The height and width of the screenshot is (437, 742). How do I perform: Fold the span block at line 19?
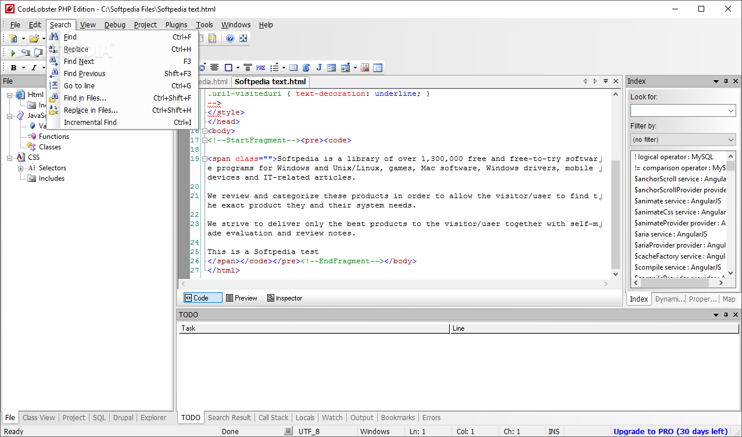(204, 159)
